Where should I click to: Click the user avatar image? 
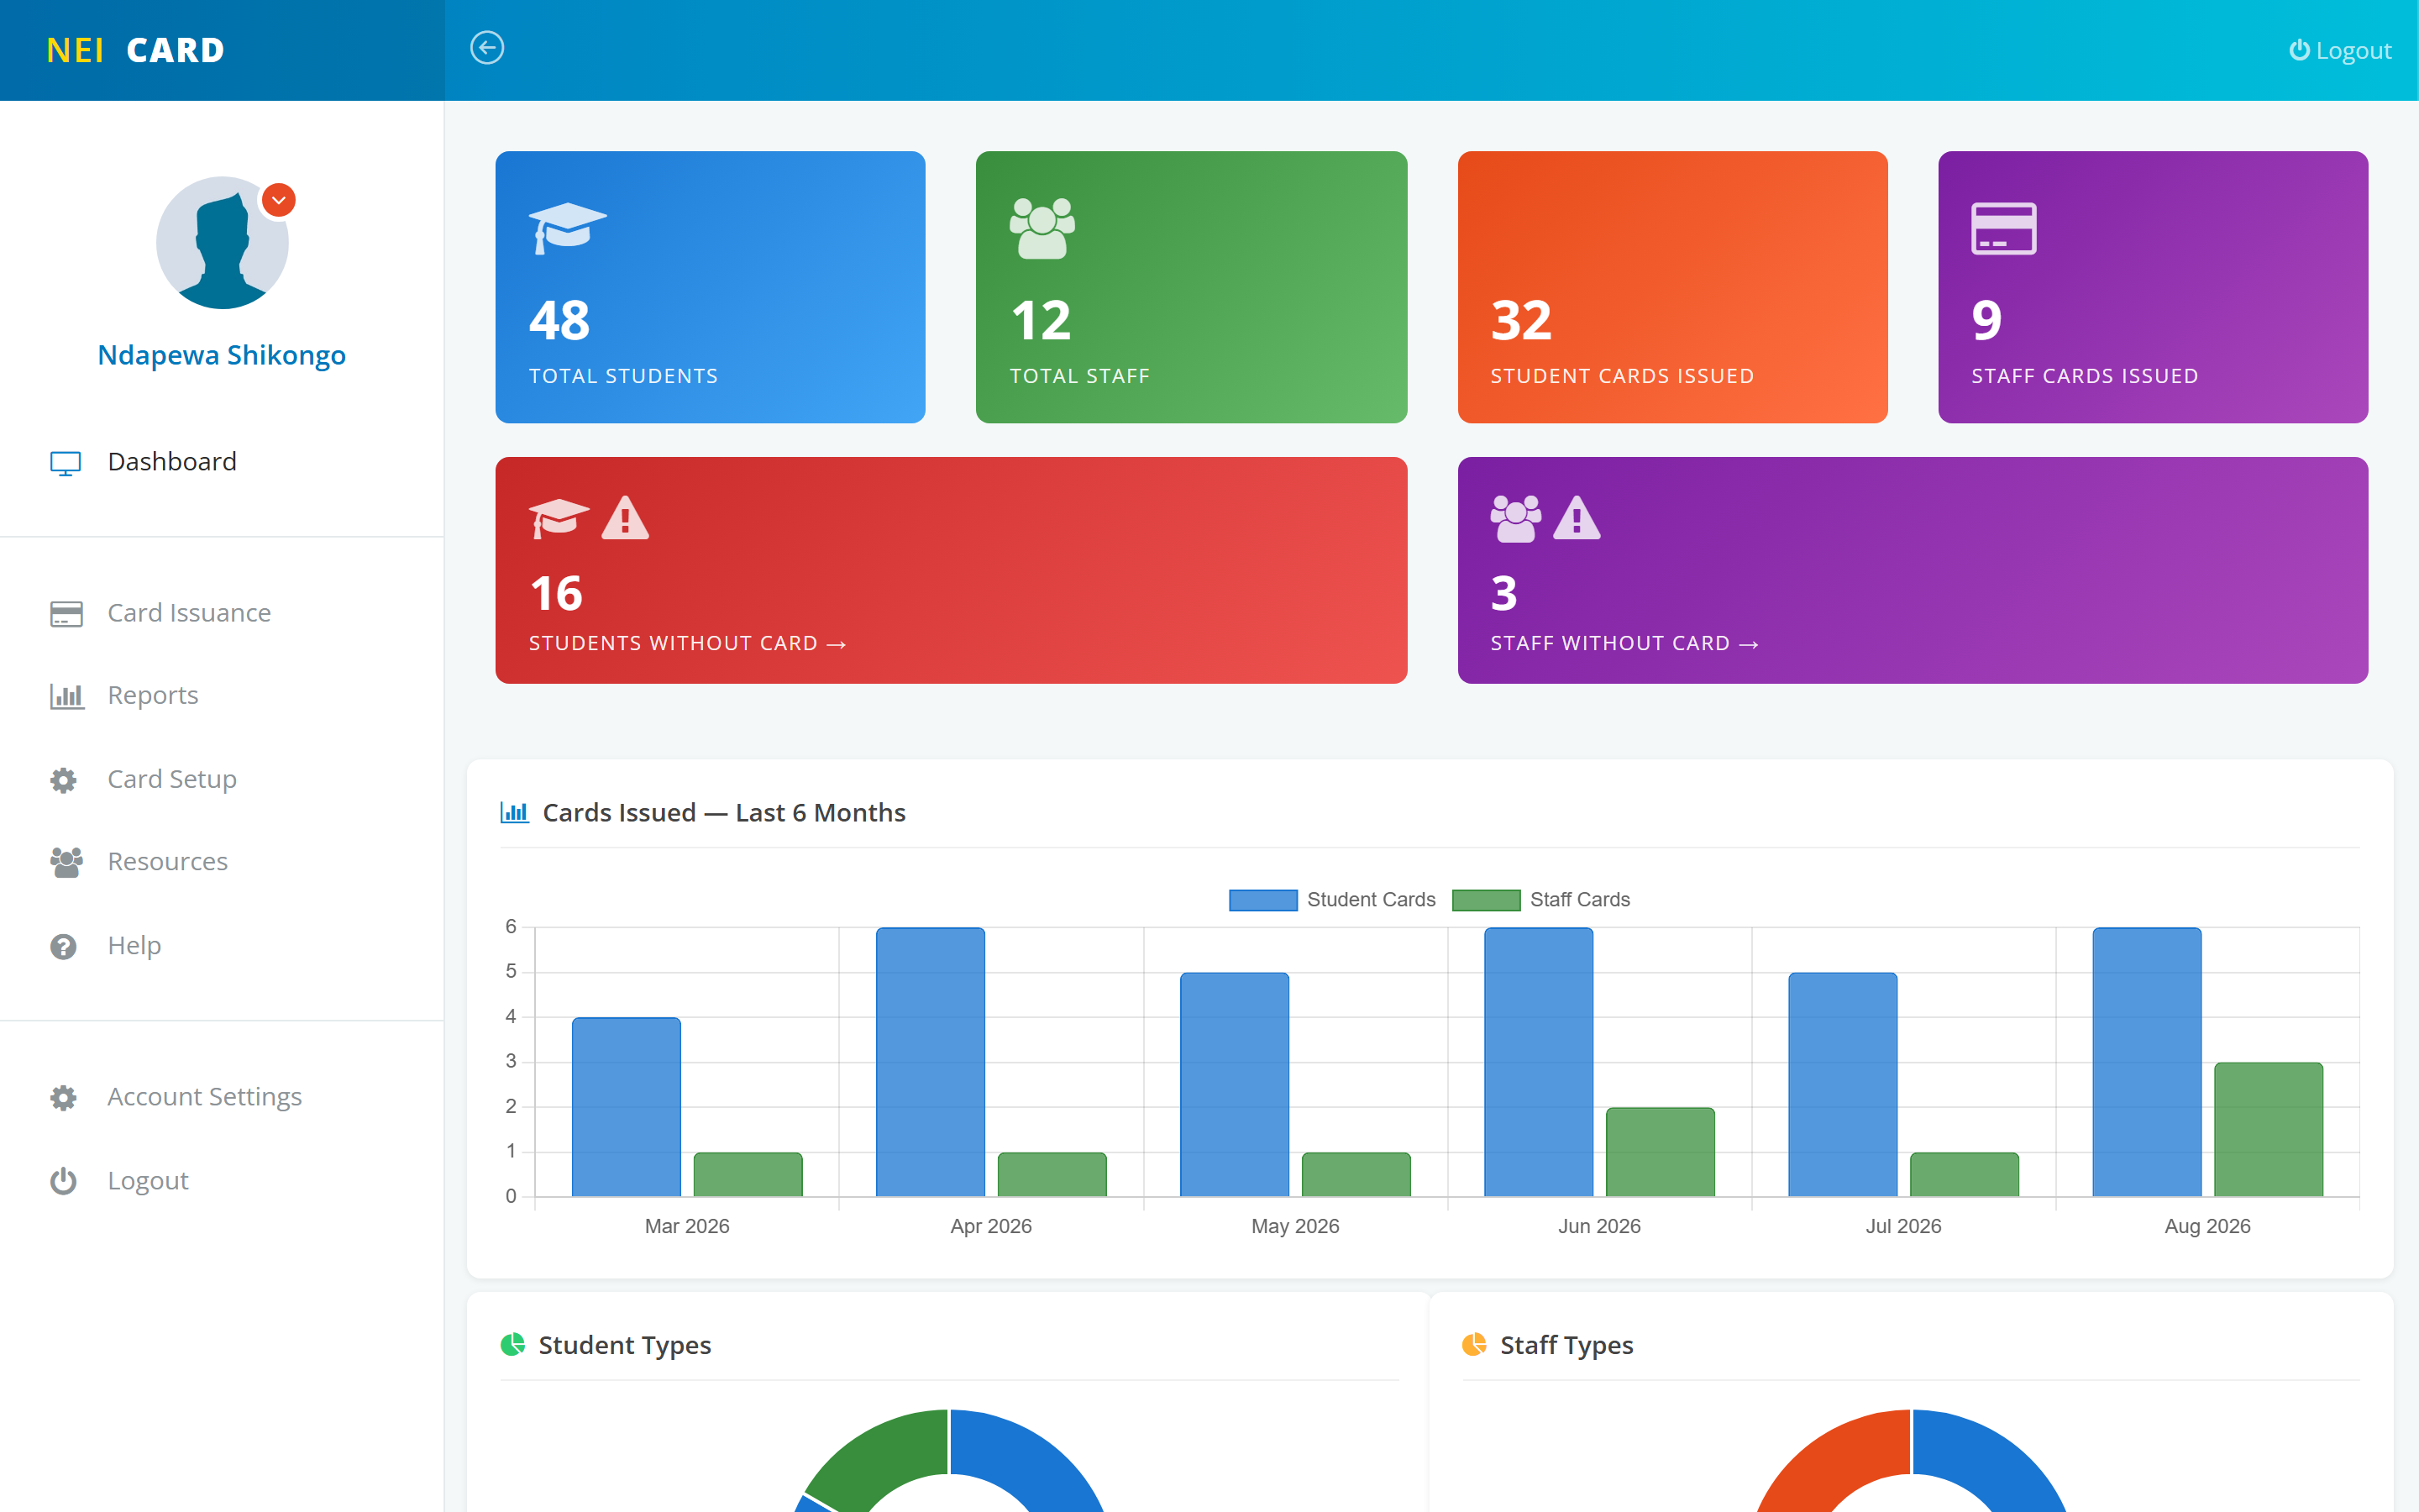click(222, 243)
